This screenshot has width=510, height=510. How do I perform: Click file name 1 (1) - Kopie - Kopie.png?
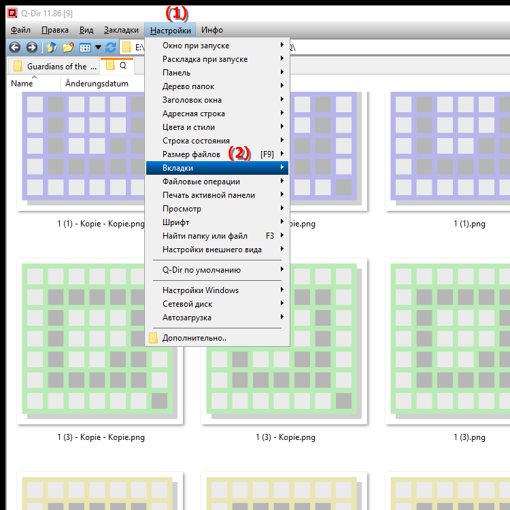pyautogui.click(x=101, y=224)
